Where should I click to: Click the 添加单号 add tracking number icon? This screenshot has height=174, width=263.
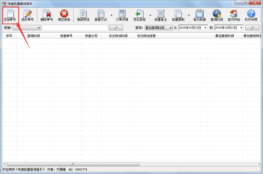click(x=10, y=15)
